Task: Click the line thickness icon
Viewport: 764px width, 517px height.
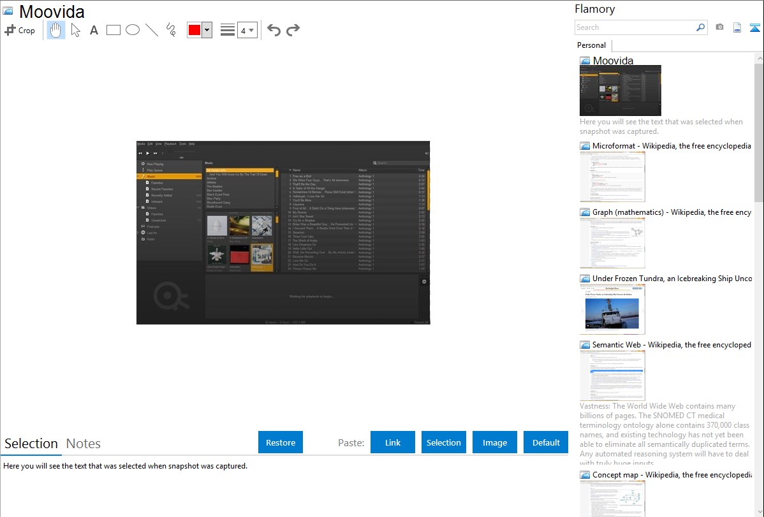Action: [x=227, y=30]
